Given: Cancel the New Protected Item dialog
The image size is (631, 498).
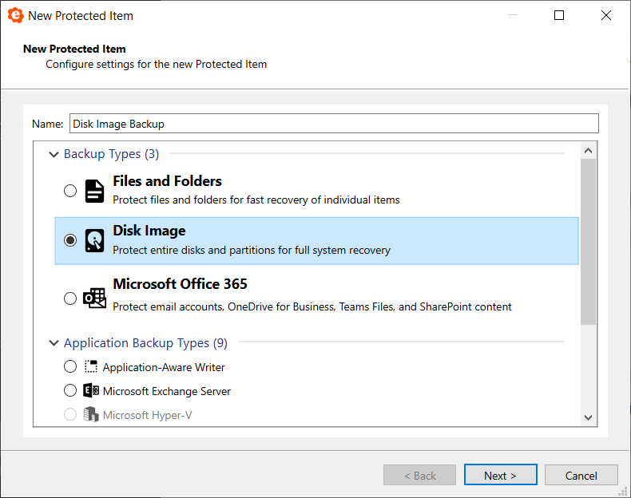Looking at the screenshot, I should 581,475.
